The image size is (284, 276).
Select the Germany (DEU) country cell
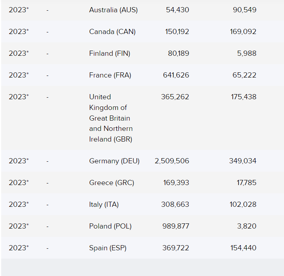[x=114, y=161]
